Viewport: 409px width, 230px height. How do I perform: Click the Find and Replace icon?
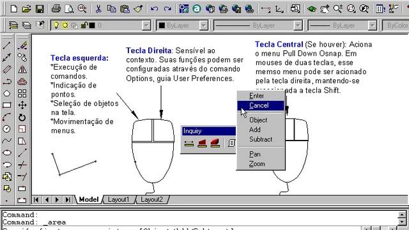tap(82, 9)
